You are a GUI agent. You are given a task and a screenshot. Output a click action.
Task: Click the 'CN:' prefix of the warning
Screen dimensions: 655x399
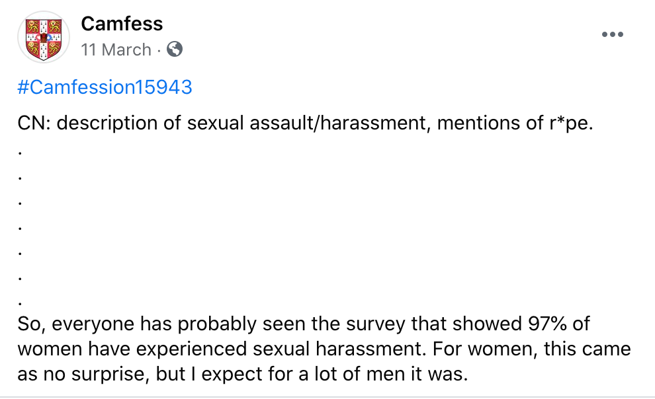tap(34, 123)
